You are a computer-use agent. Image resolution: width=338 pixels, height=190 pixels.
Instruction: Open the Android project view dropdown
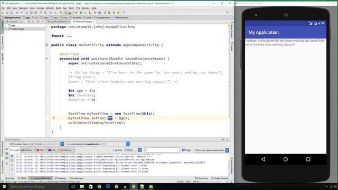[14, 22]
